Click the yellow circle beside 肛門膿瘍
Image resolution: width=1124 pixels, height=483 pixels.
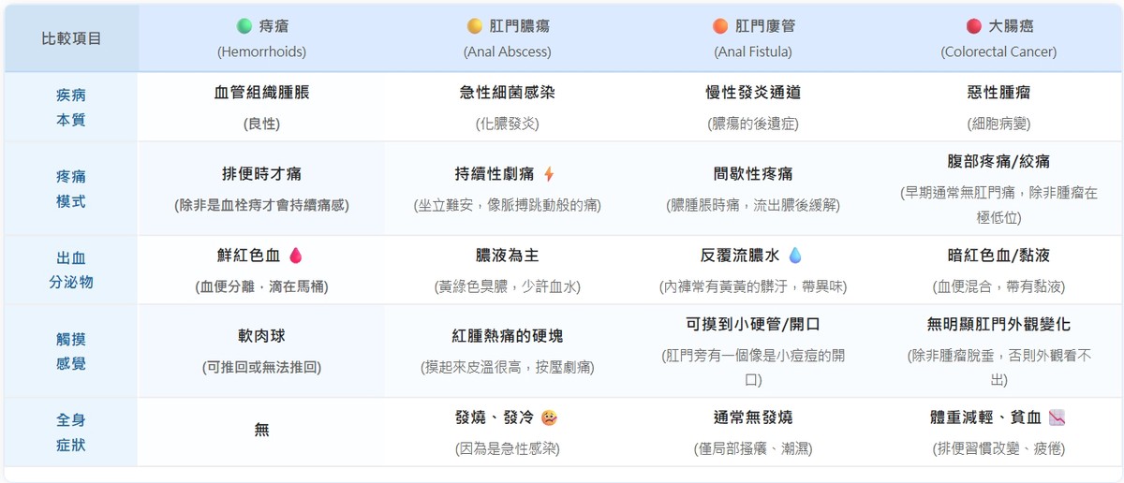[x=475, y=26]
